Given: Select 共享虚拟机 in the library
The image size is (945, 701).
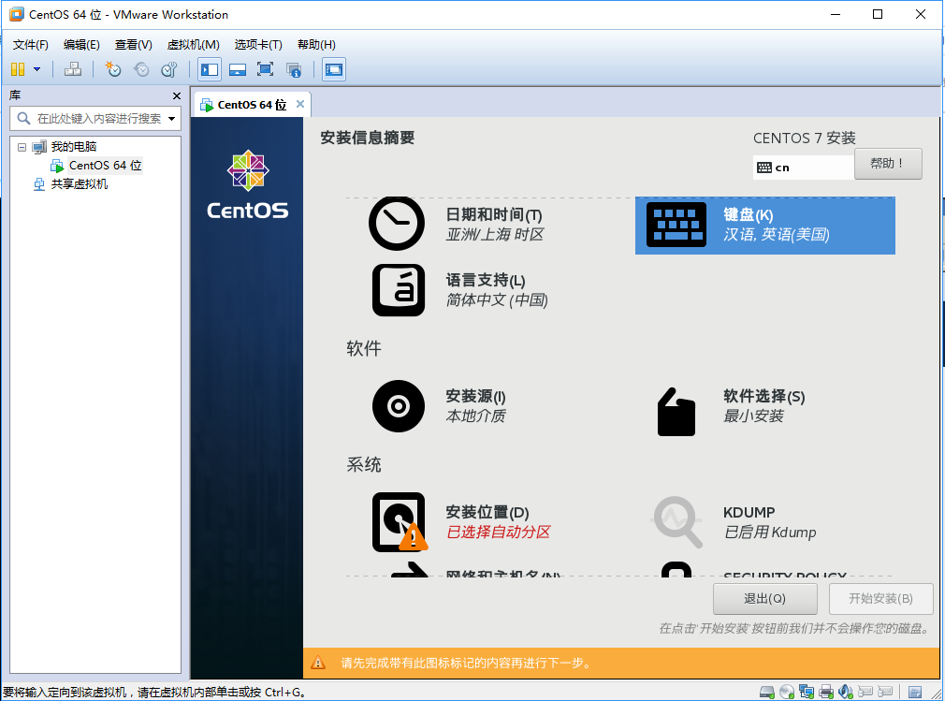Looking at the screenshot, I should point(79,183).
